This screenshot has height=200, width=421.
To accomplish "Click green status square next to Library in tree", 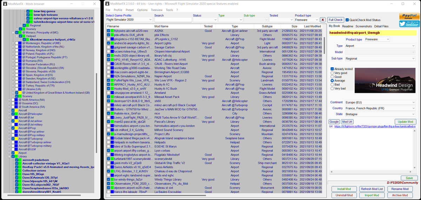I will tap(16, 156).
